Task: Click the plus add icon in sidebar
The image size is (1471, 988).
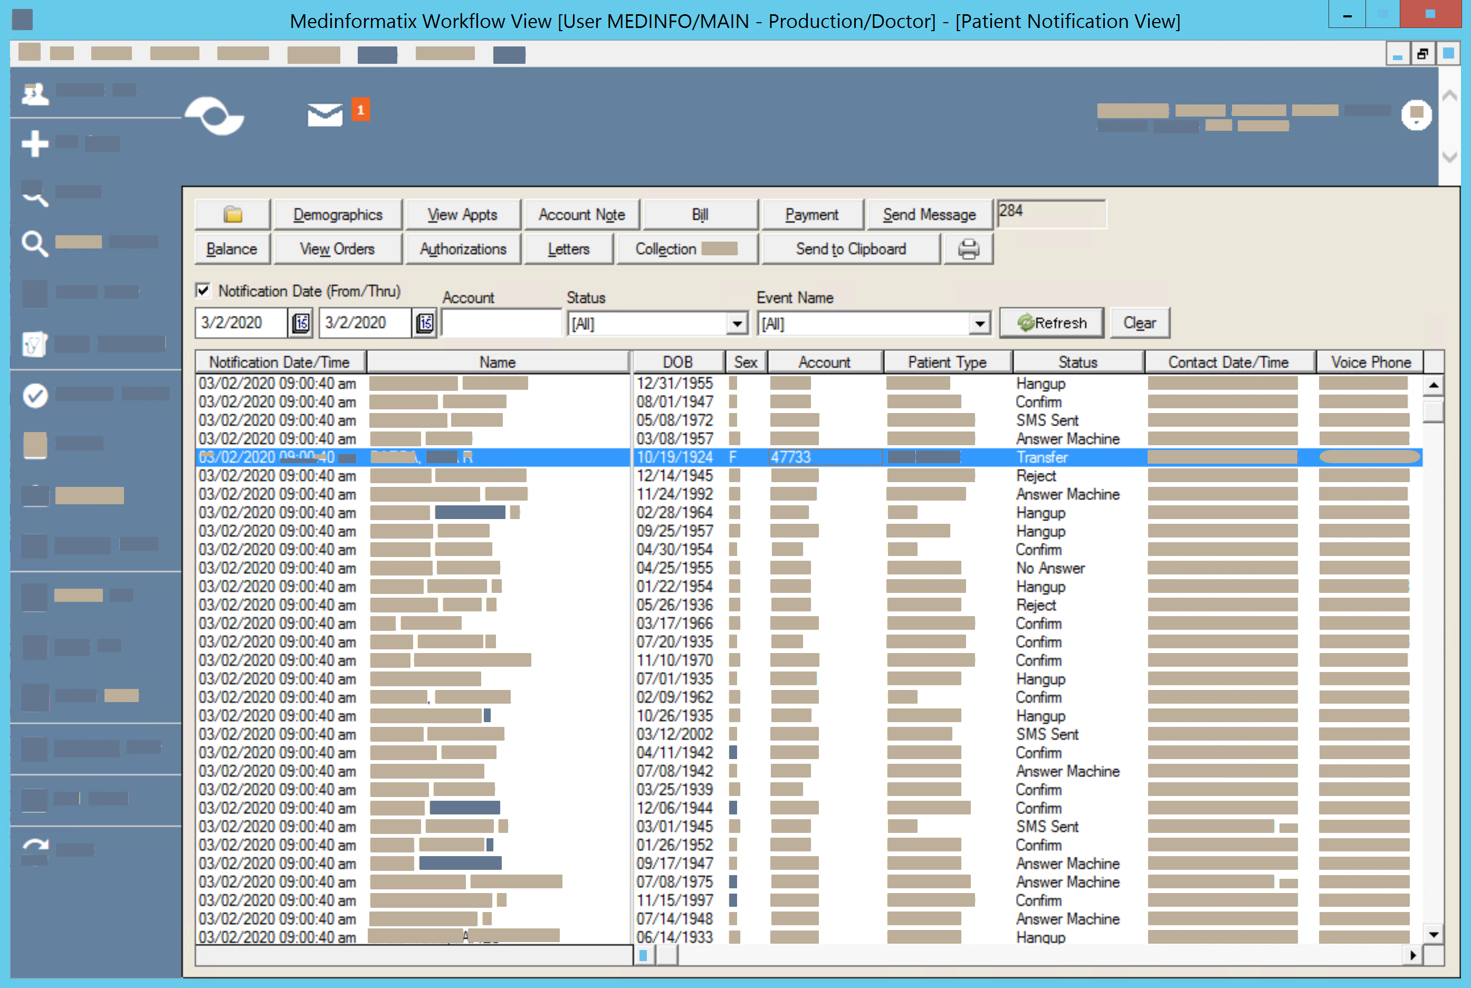Action: (35, 143)
